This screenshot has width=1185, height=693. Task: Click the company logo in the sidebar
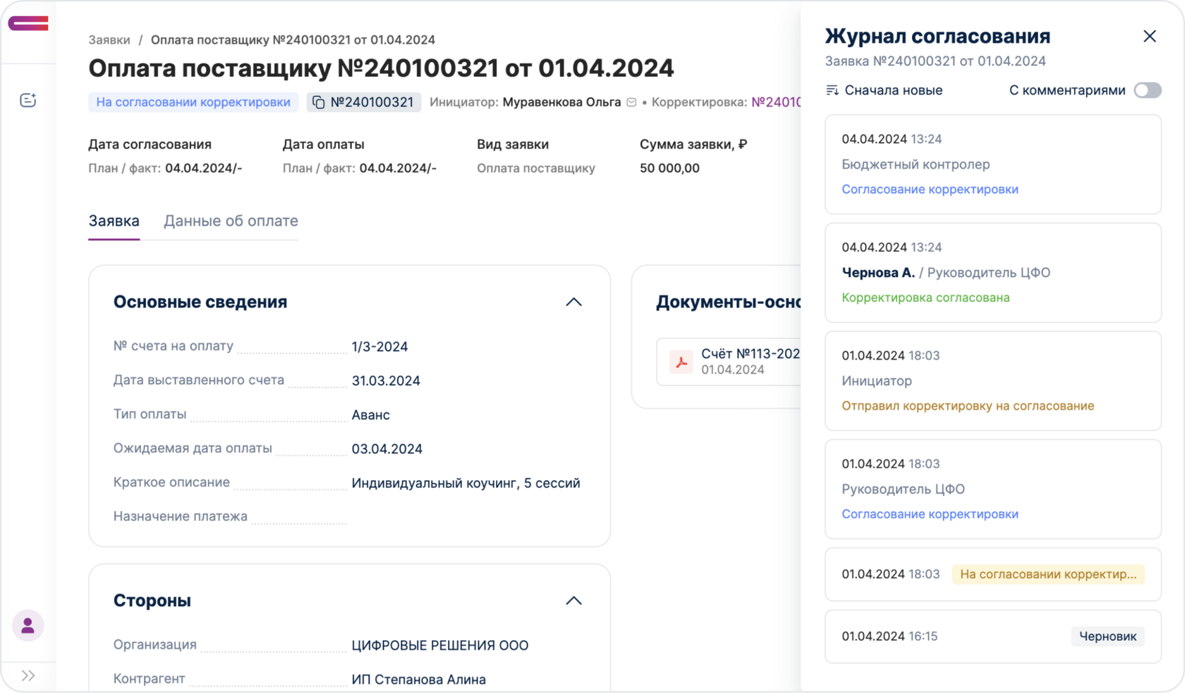coord(28,24)
